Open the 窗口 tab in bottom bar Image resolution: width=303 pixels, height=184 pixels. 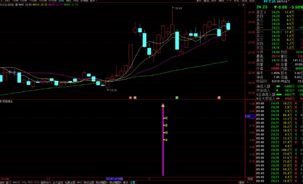(8, 182)
